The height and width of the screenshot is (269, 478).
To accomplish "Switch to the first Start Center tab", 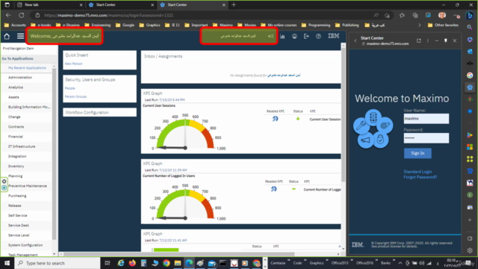I will 120,5.
